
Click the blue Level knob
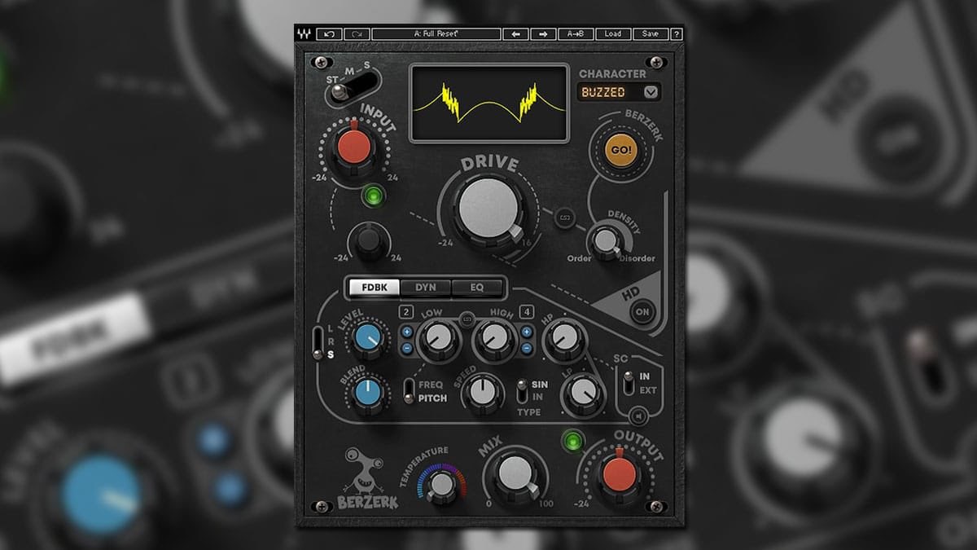[370, 339]
